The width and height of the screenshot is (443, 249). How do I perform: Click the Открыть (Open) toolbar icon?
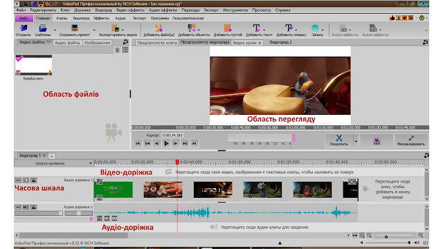click(x=24, y=28)
